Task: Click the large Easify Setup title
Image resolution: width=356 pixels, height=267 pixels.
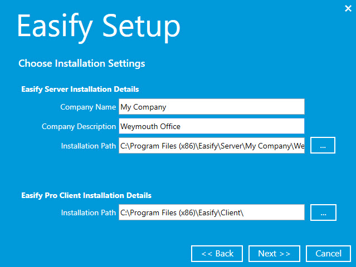Action: point(99,26)
